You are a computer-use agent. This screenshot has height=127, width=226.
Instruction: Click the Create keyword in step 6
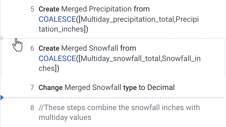(49, 49)
